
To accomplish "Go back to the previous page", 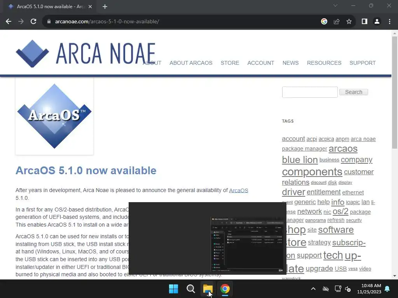I will [9, 22].
